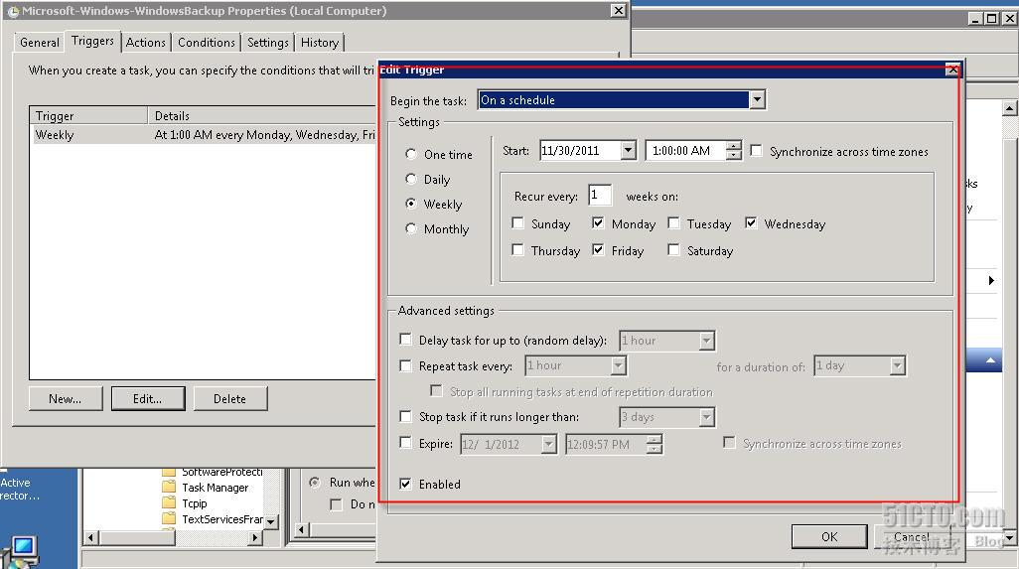Check the Sunday checkbox
Viewport: 1019px width, 569px height.
(x=518, y=223)
